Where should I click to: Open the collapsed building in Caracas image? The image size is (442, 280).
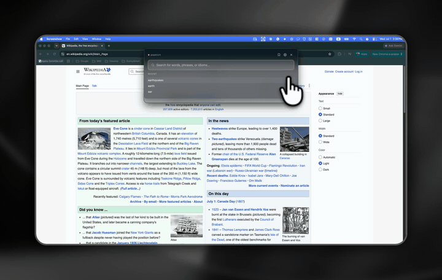click(x=294, y=139)
